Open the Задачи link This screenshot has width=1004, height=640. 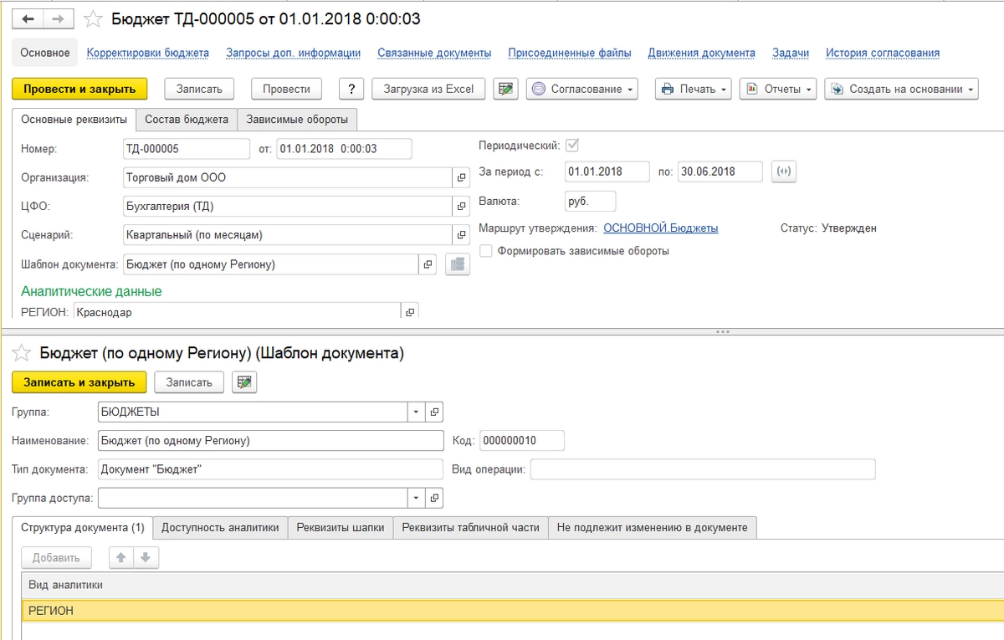click(791, 53)
